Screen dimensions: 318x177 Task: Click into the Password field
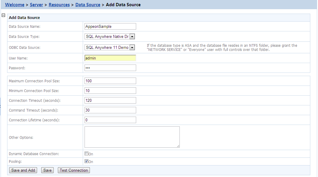tap(110, 68)
